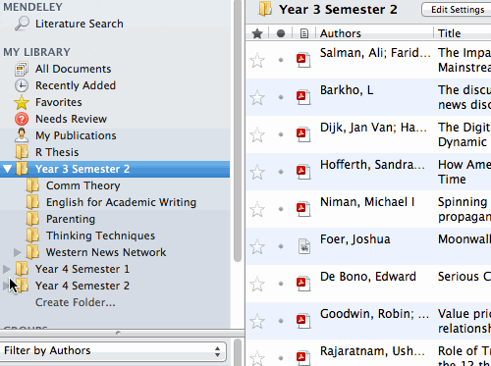Open Favorites star in sidebar

pyautogui.click(x=22, y=102)
